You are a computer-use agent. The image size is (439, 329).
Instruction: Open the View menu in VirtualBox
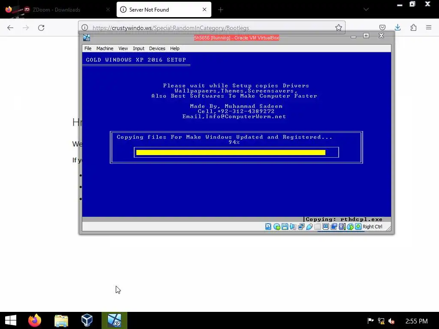click(x=123, y=48)
